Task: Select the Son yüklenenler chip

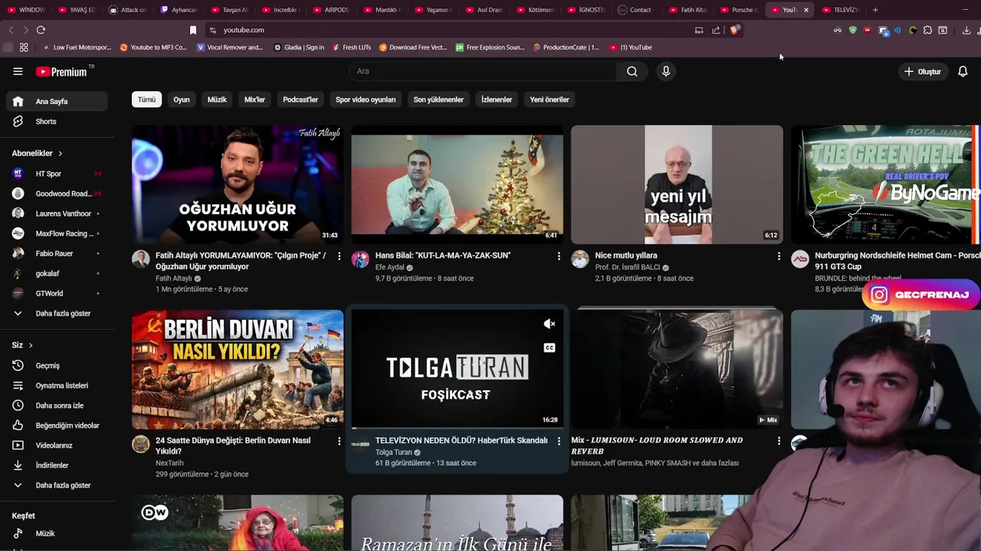Action: 438,99
